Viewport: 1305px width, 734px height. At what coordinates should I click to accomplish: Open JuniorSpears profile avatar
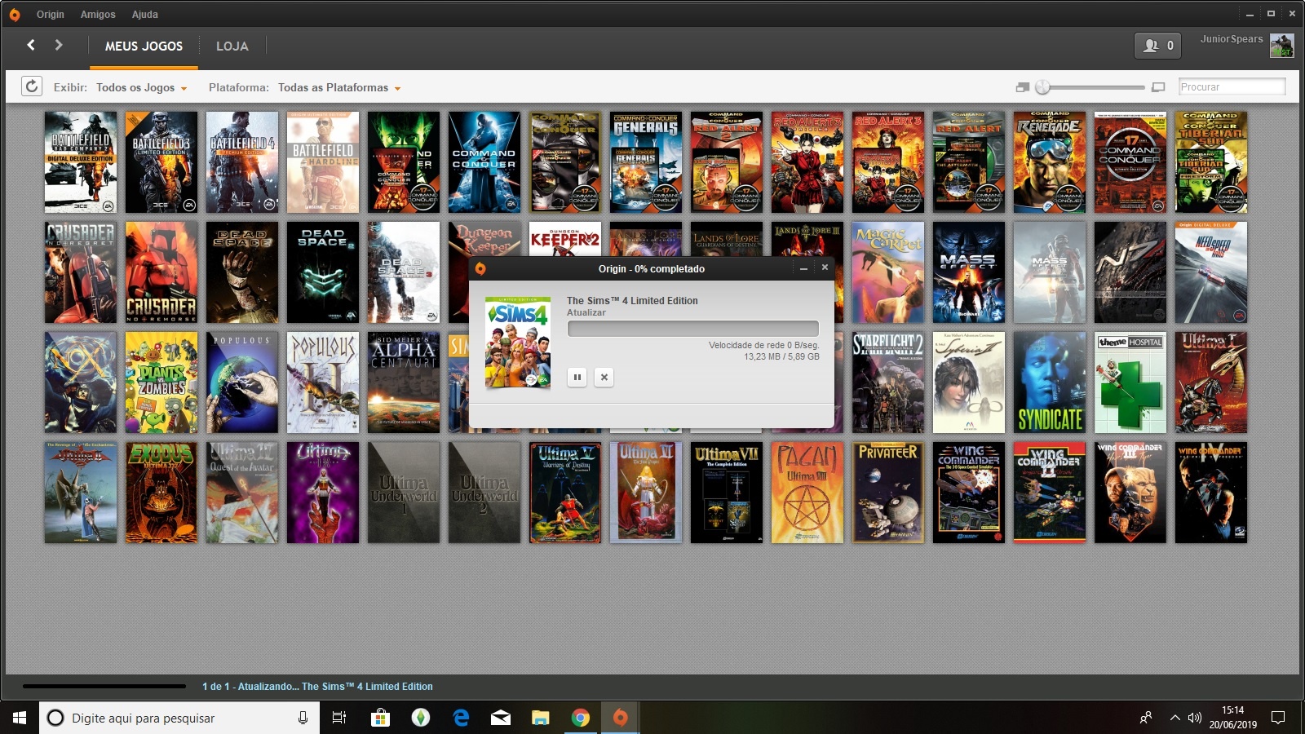click(x=1281, y=46)
